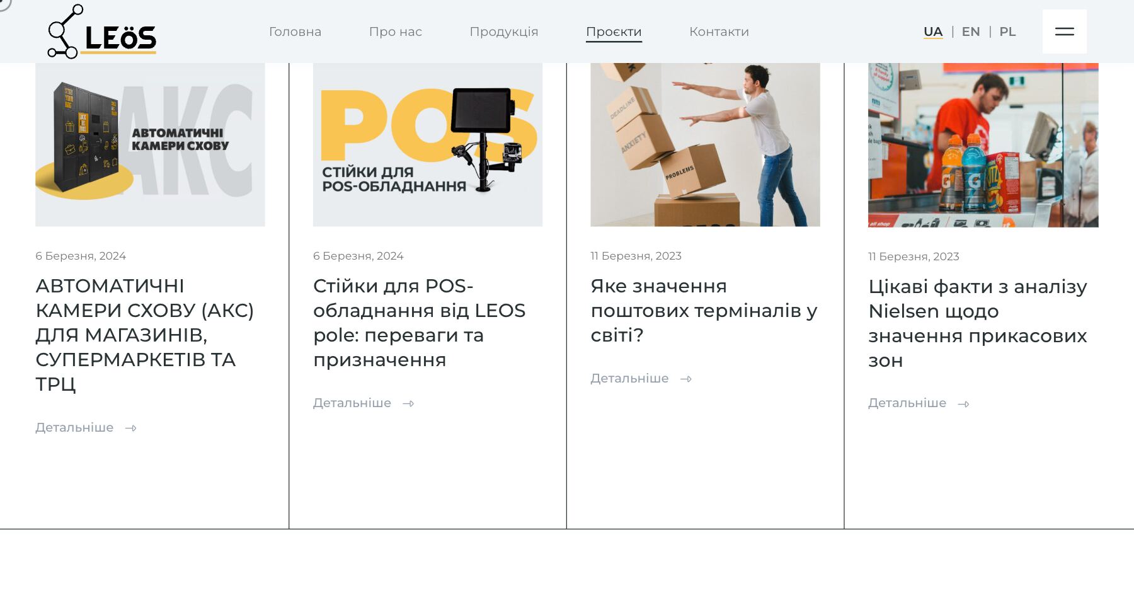This screenshot has height=605, width=1134.
Task: Open the Яке значення поштових терміналів title
Action: (704, 310)
